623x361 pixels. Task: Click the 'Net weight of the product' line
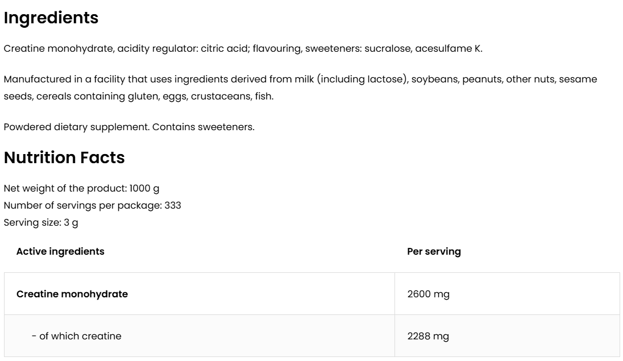click(81, 189)
